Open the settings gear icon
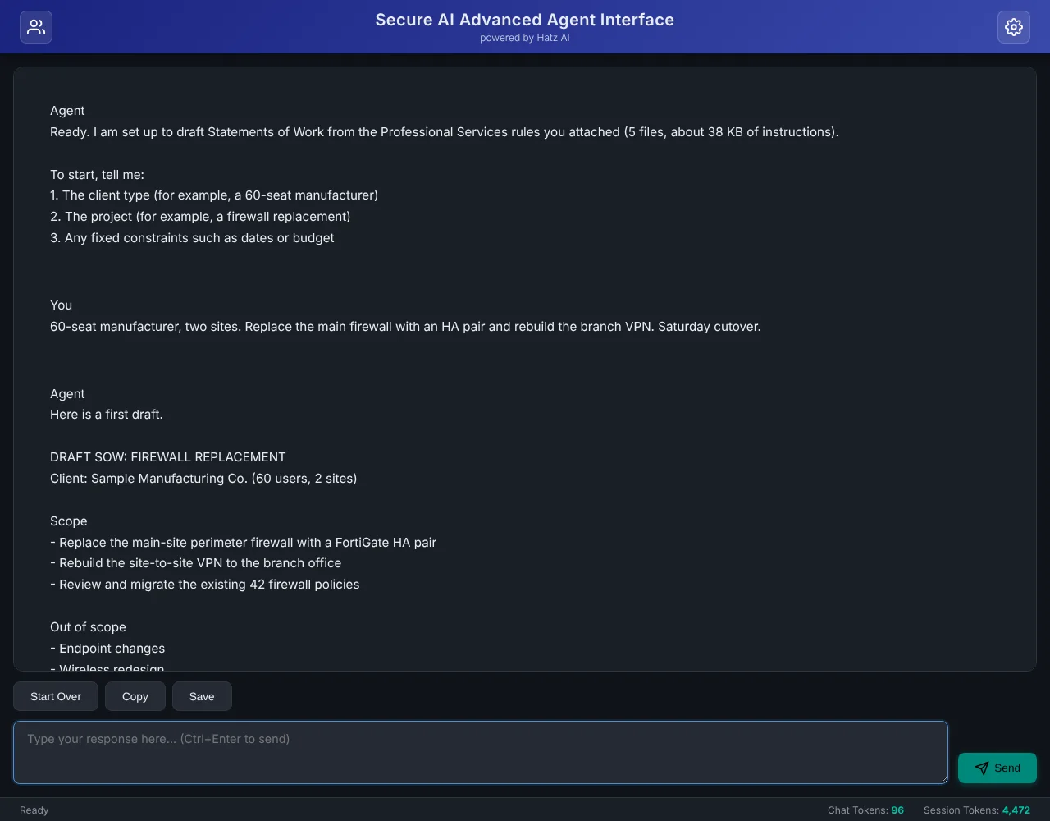 [x=1014, y=27]
